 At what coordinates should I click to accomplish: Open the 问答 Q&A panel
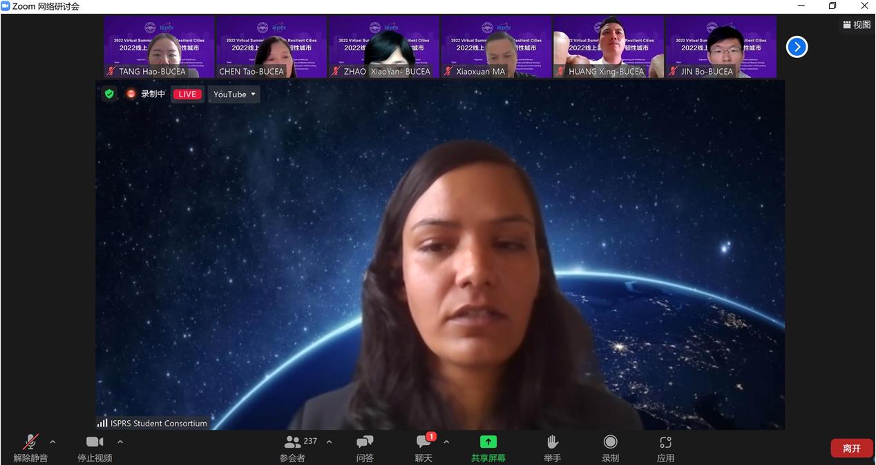pyautogui.click(x=365, y=447)
